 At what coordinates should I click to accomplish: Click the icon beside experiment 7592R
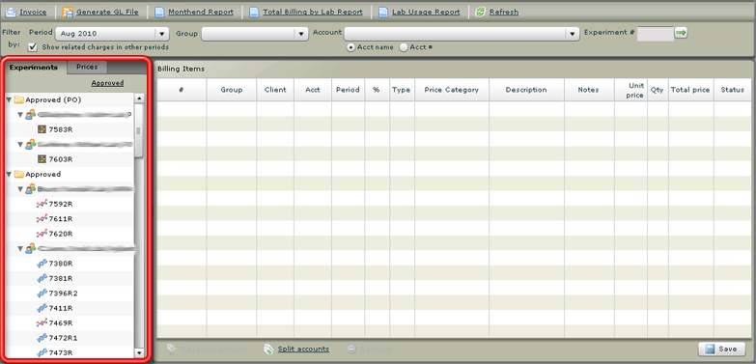pyautogui.click(x=42, y=204)
